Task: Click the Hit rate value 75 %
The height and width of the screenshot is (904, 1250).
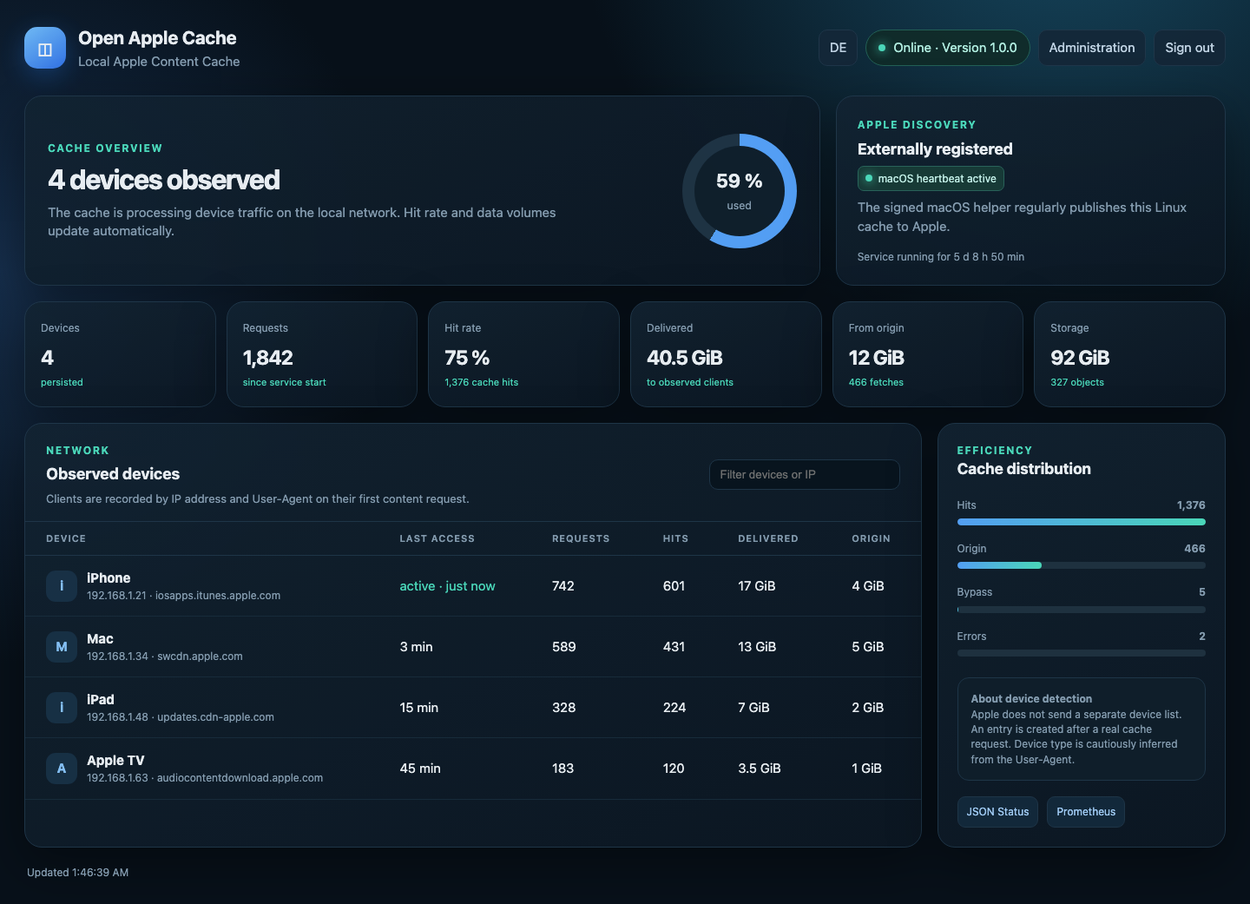Action: 467,358
